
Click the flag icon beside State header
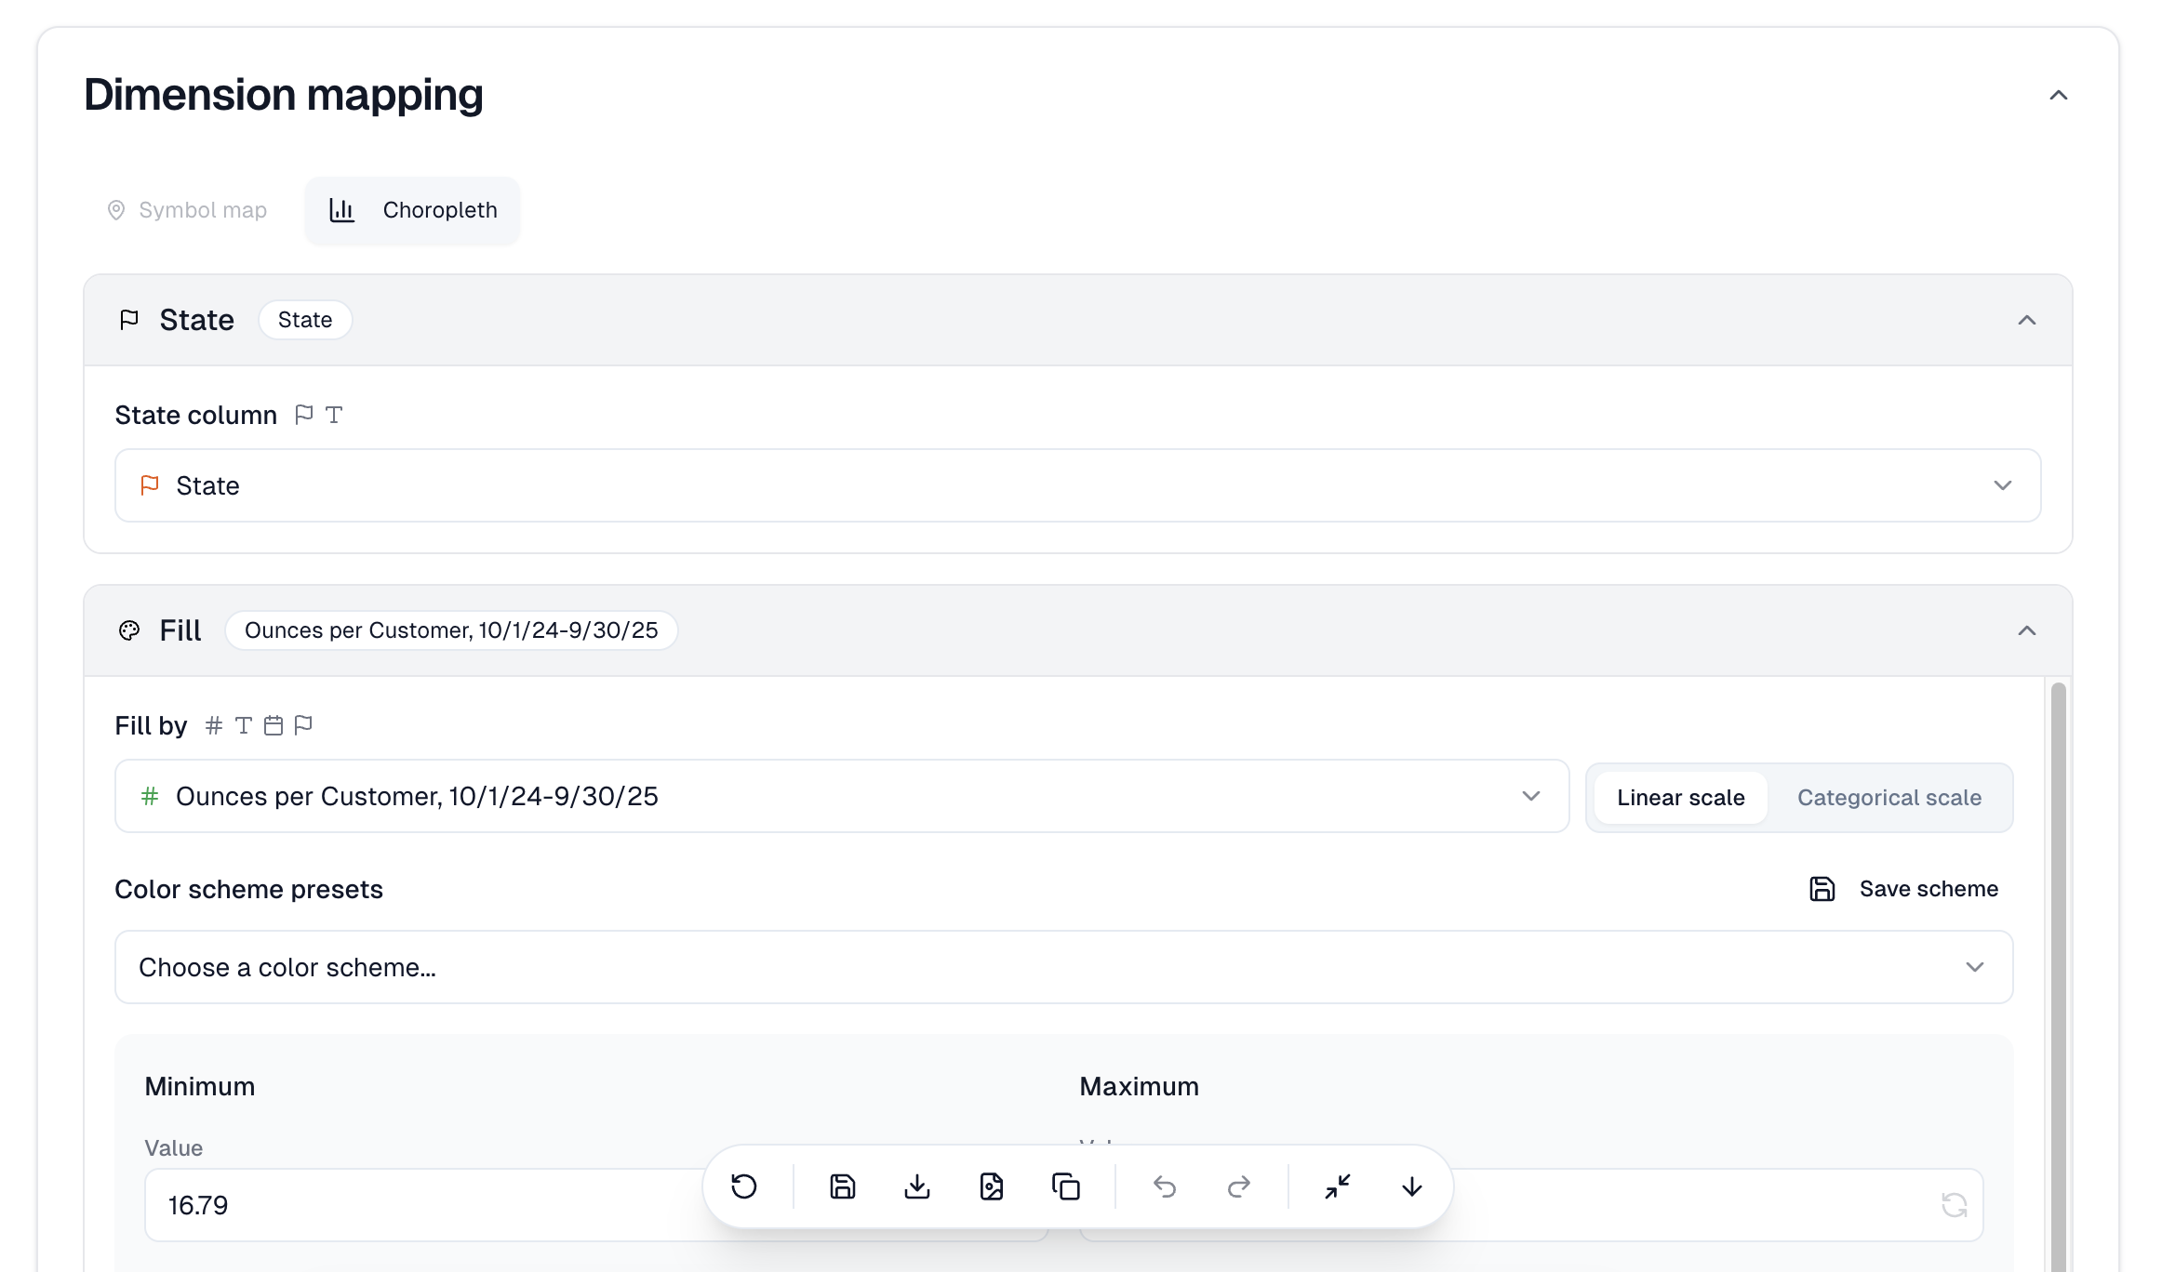pyautogui.click(x=129, y=320)
